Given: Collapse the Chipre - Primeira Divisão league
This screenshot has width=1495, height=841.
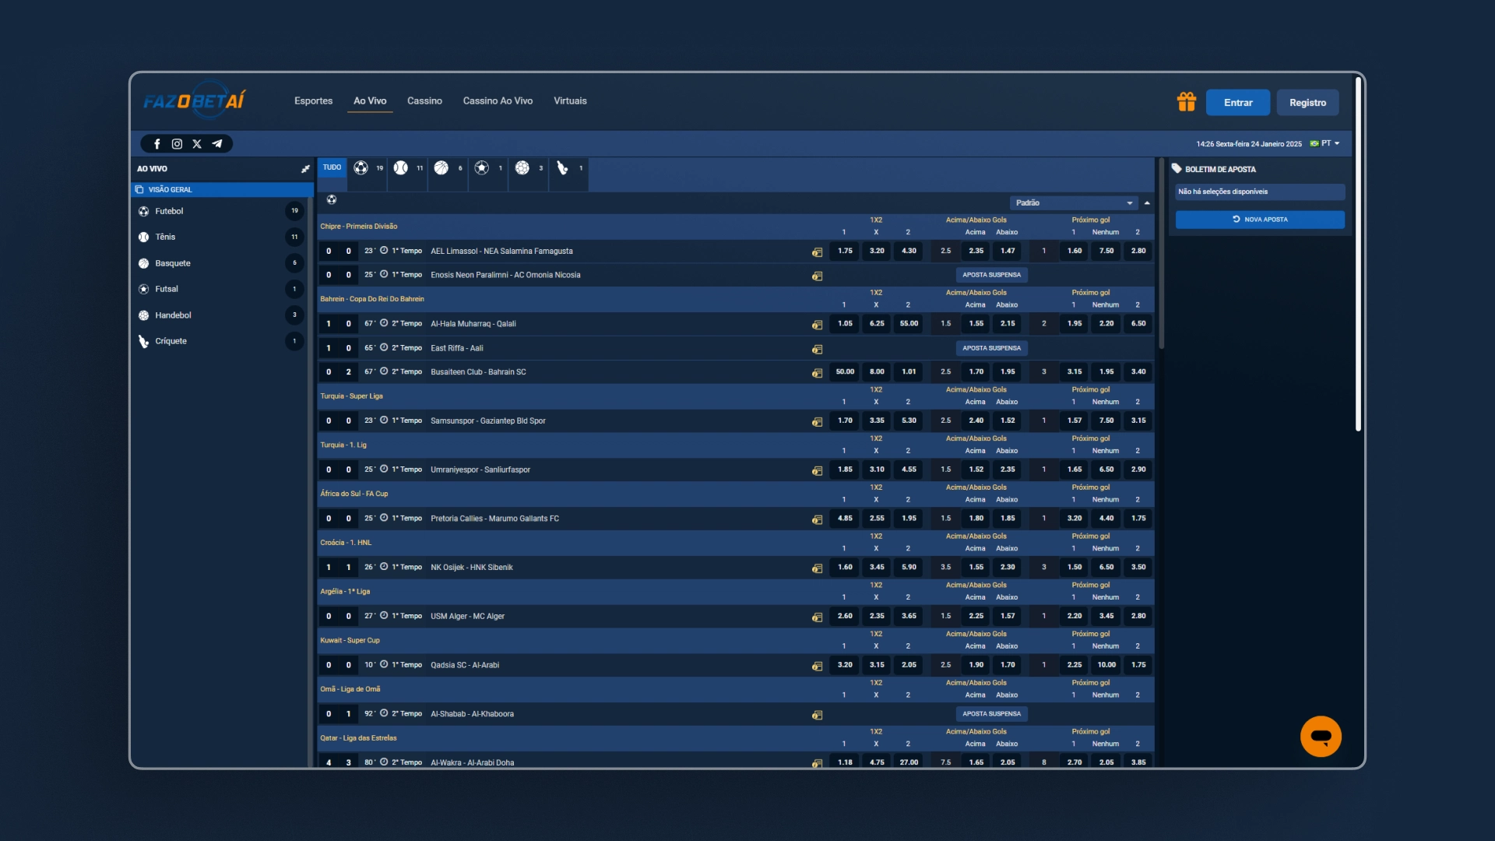Looking at the screenshot, I should 358,227.
